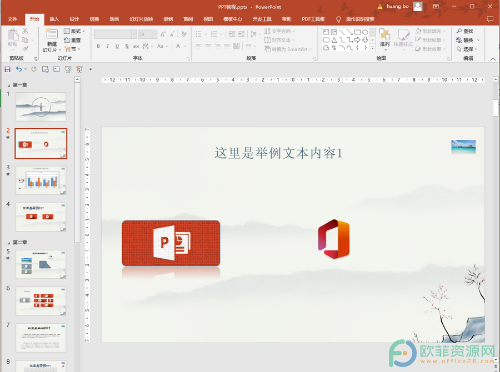Open Ribbon Display Options icon

436,6
